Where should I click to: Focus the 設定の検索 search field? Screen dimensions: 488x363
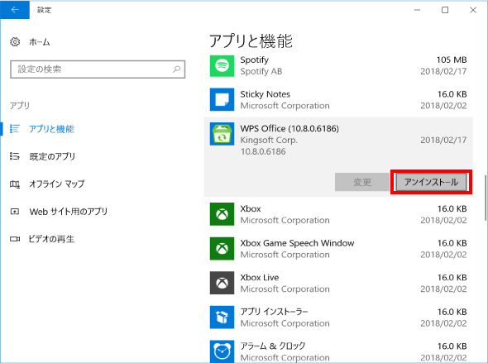[x=98, y=69]
